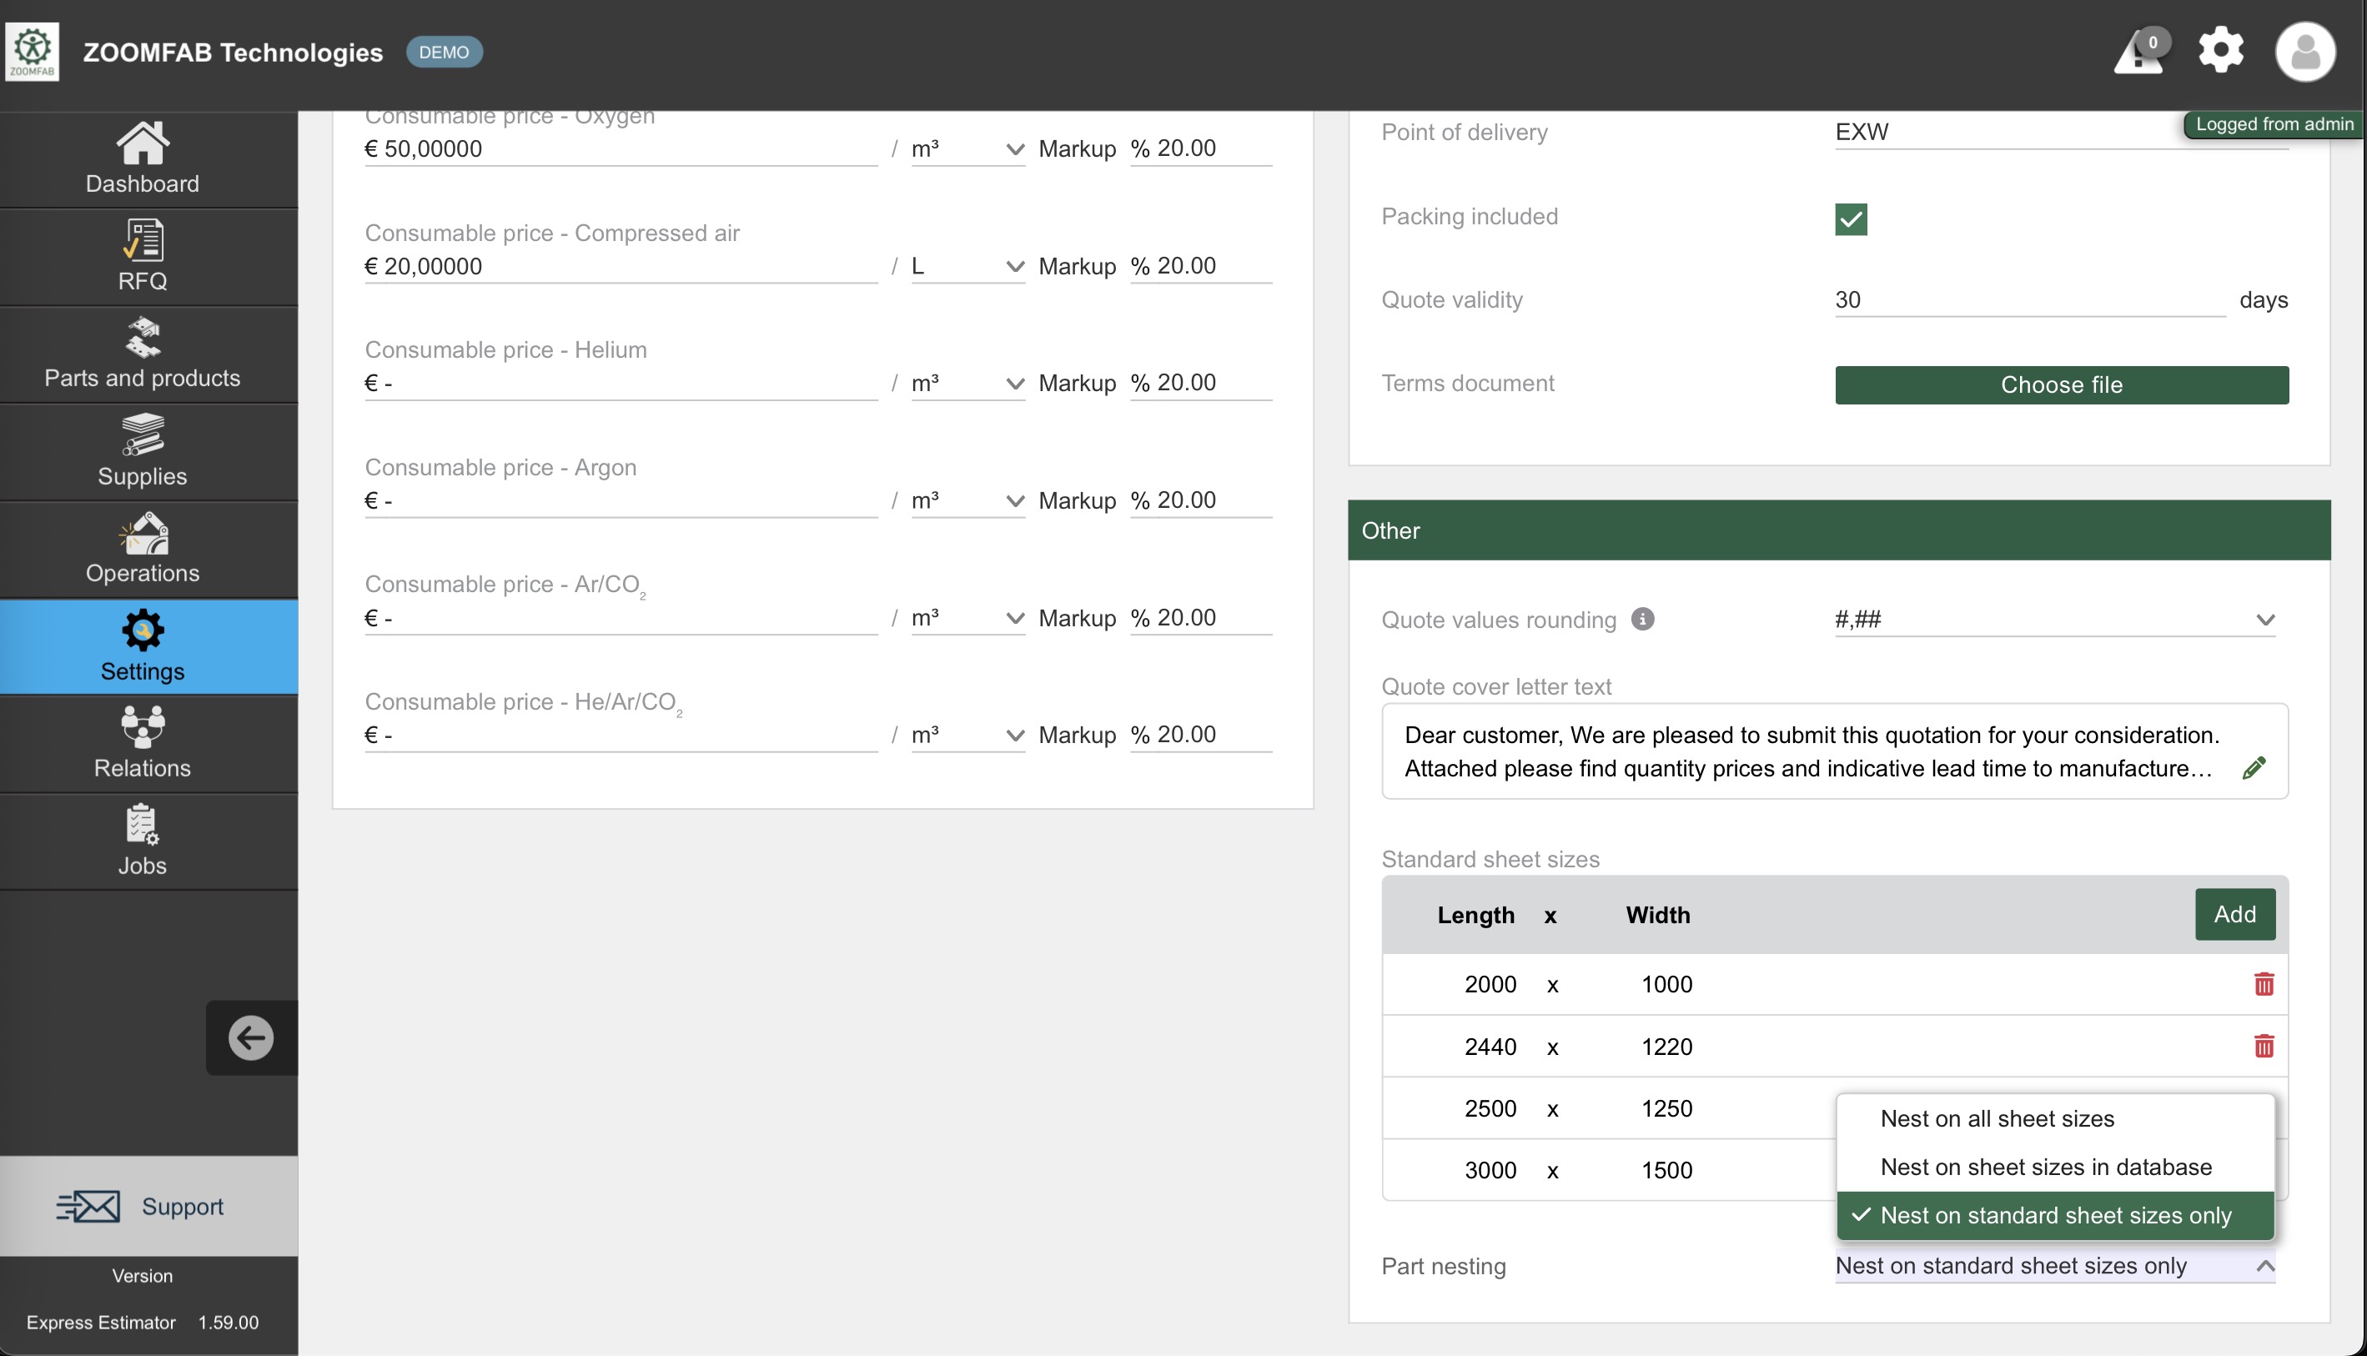Screen dimensions: 2367x1356
Task: Expand the Compressed air unit dropdown
Action: click(967, 266)
